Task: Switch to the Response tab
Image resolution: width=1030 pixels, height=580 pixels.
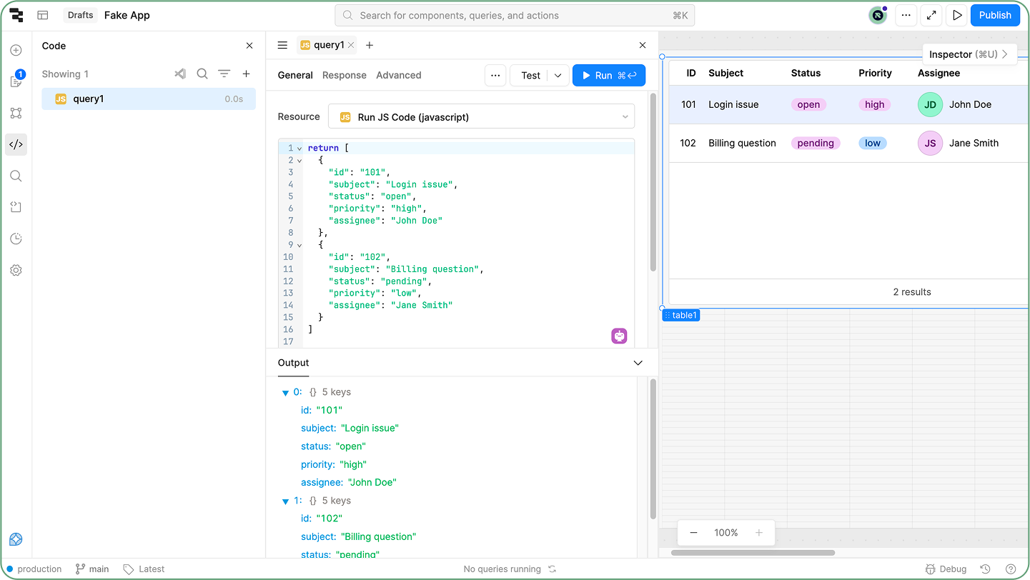Action: pos(345,75)
